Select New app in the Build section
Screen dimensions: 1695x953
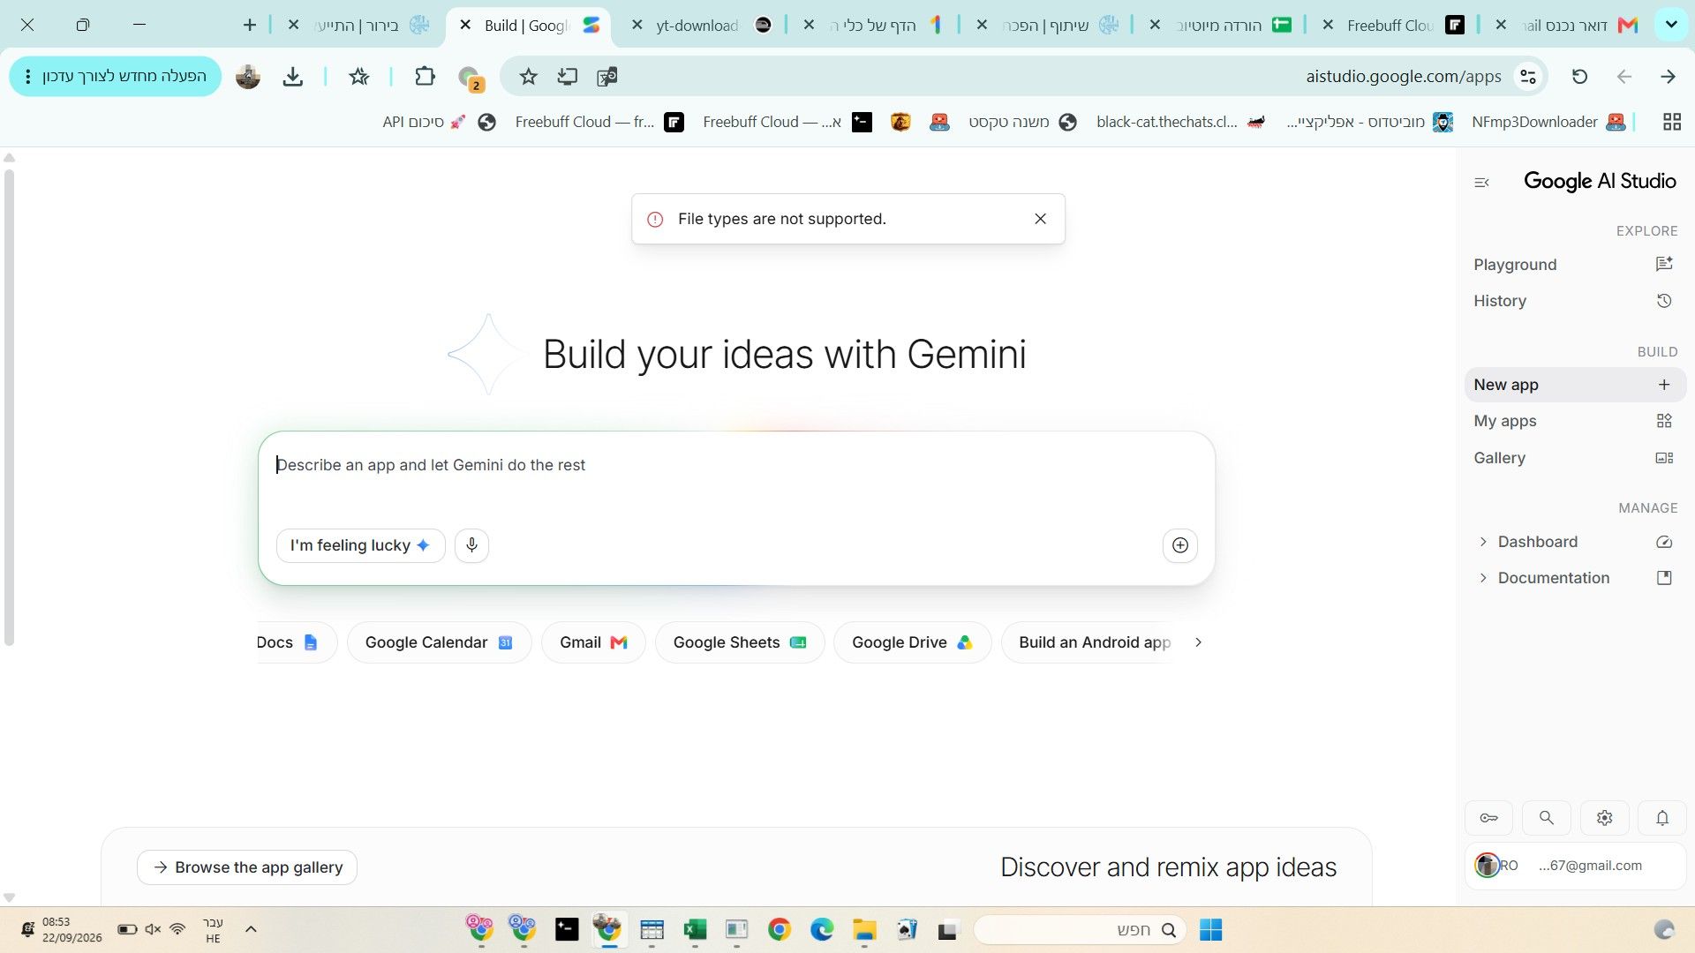coord(1575,385)
